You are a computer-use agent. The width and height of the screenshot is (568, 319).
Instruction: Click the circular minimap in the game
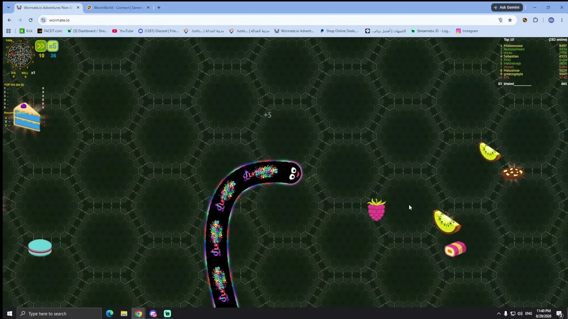click(20, 55)
